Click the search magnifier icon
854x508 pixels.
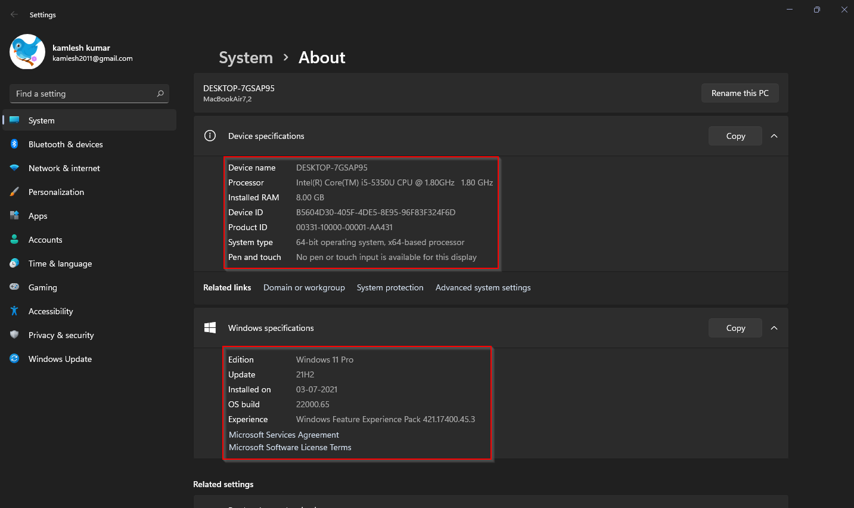point(160,94)
